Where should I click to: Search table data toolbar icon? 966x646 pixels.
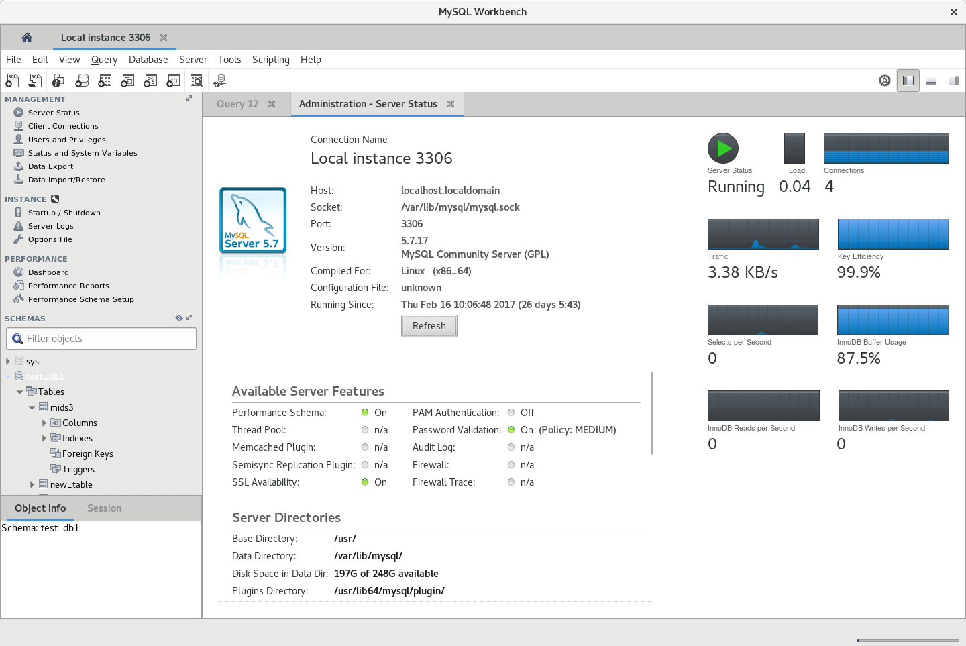click(x=197, y=80)
